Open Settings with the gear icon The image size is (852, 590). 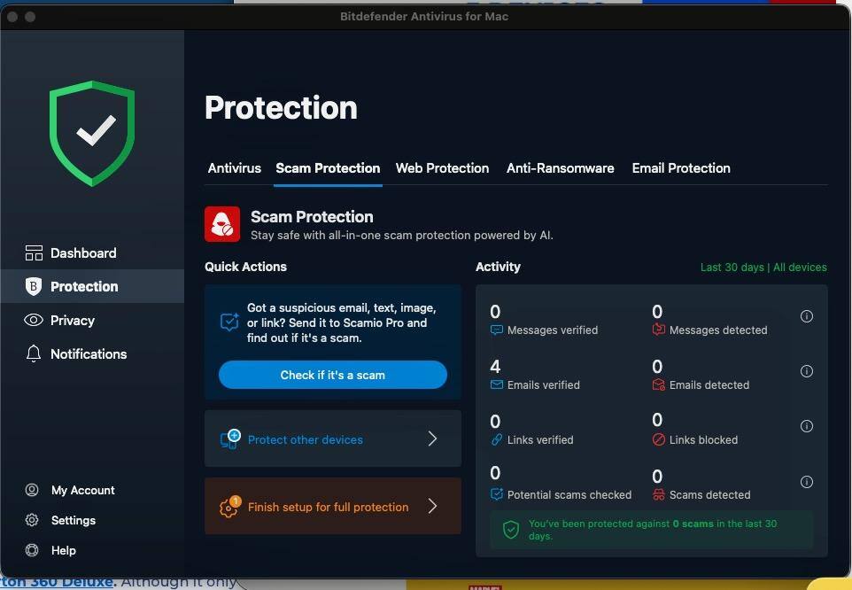(73, 521)
